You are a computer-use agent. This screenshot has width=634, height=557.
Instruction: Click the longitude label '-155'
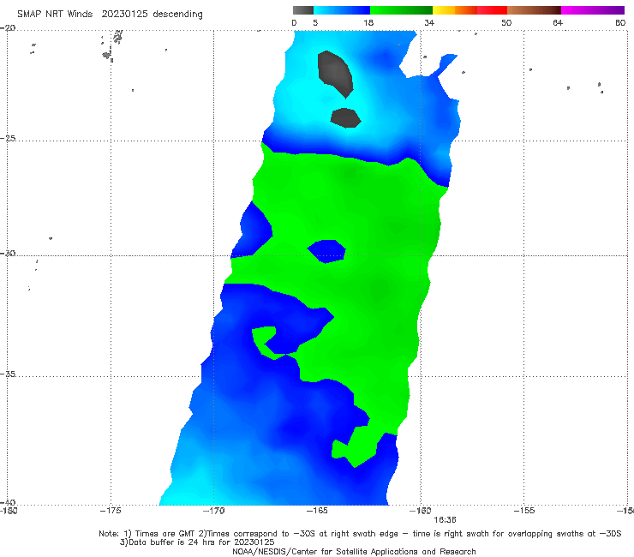coord(523,511)
